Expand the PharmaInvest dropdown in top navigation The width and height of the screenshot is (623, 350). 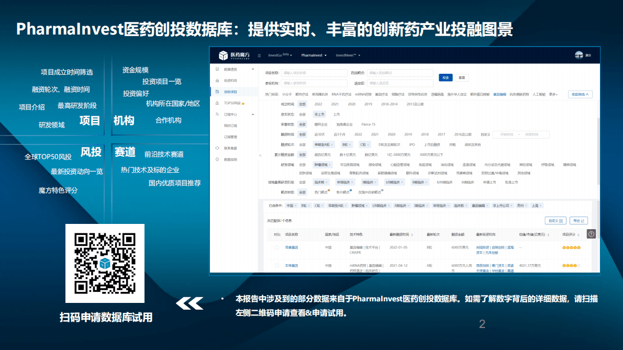pos(313,55)
